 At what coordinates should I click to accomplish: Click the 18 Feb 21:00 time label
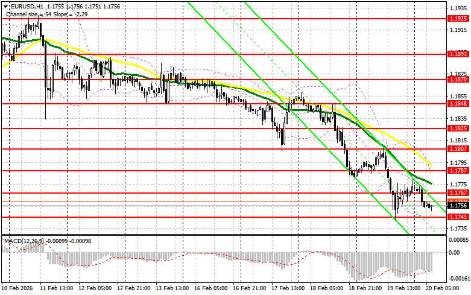(365, 288)
